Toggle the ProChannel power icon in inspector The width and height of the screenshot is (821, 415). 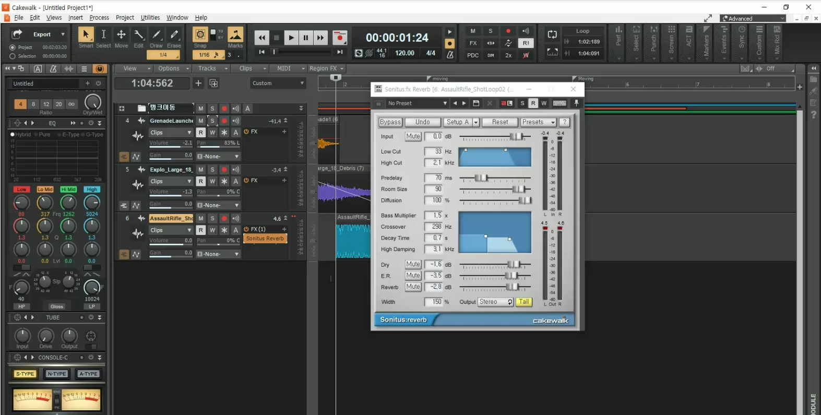click(100, 68)
